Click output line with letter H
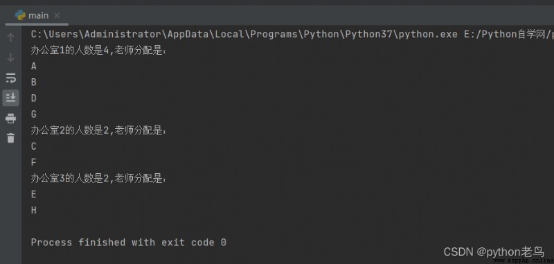Viewport: 554px width, 264px height. (x=34, y=211)
